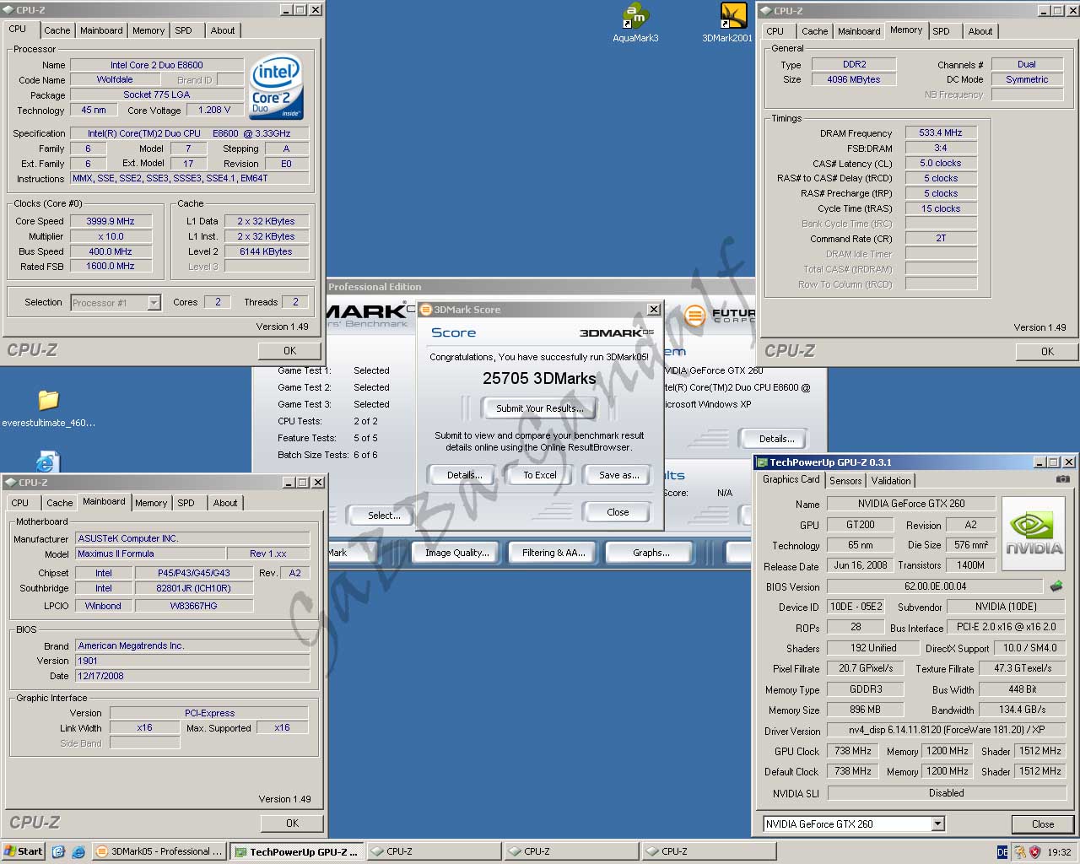This screenshot has width=1080, height=864.
Task: Switch to Mainboard tab in top-left CPU-Z
Action: (x=101, y=30)
